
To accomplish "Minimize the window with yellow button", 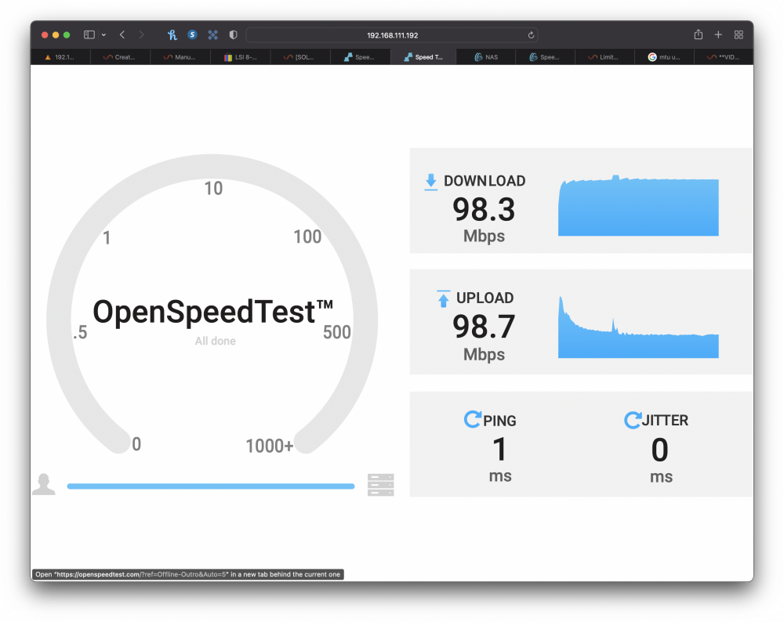I will pyautogui.click(x=56, y=35).
